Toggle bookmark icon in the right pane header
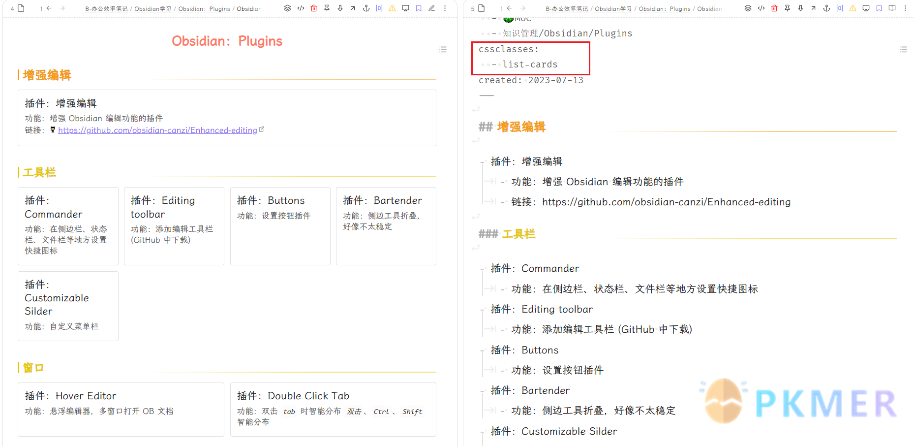This screenshot has width=914, height=446. coord(879,8)
